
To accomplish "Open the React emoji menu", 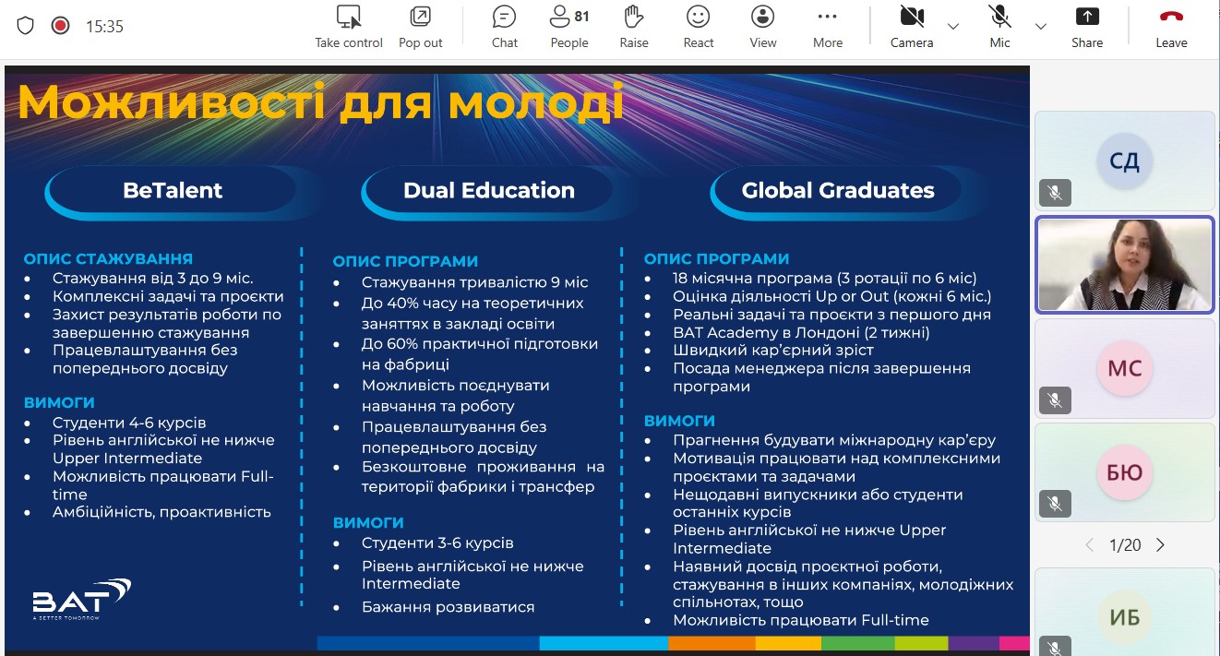I will (699, 27).
